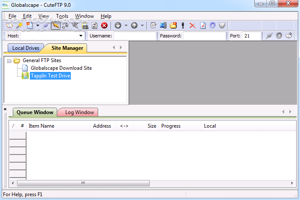Click the Progress column header

pos(180,126)
